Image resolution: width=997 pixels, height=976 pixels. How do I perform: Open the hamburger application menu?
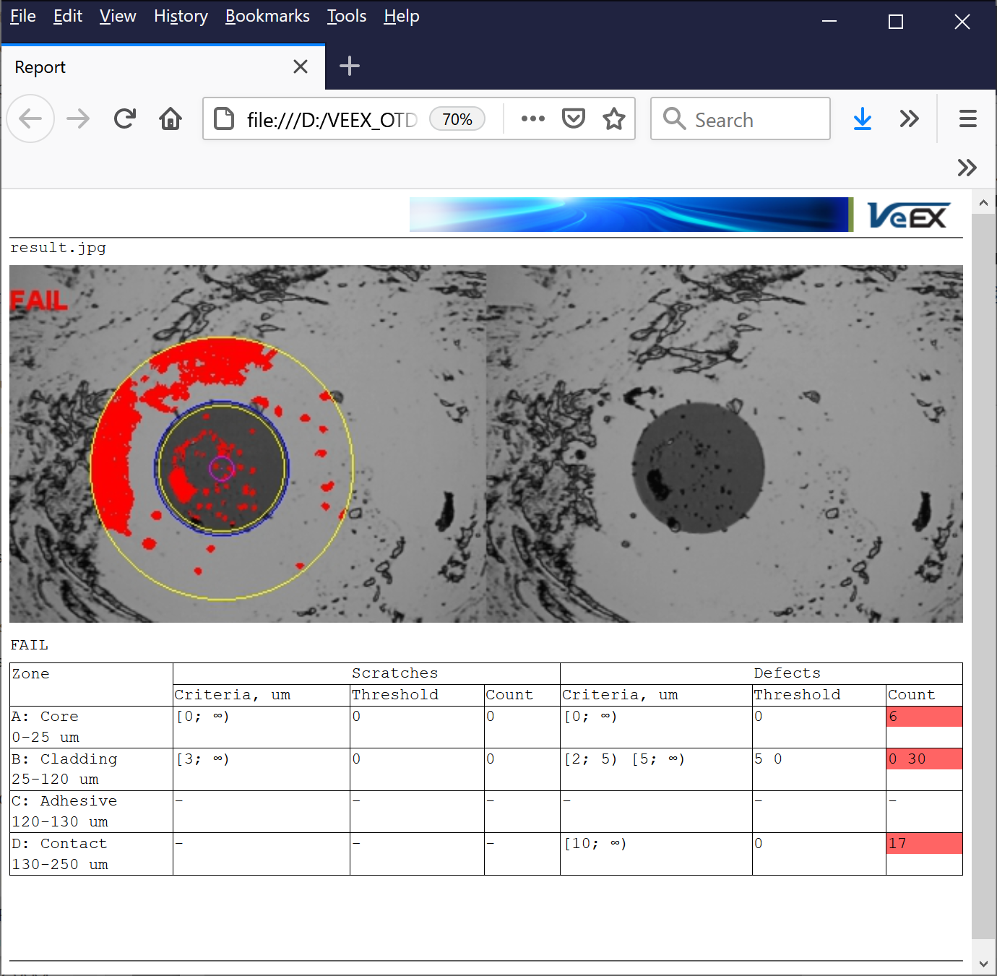click(x=967, y=118)
